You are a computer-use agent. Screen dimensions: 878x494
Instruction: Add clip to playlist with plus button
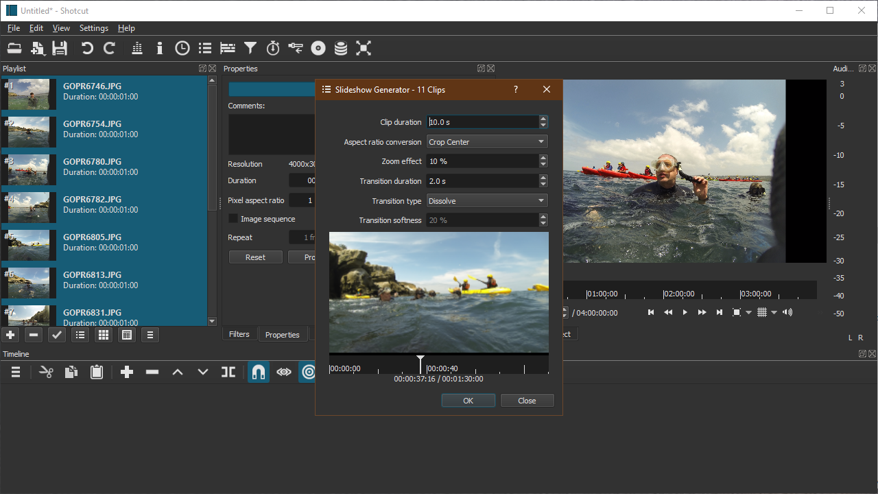pos(10,335)
